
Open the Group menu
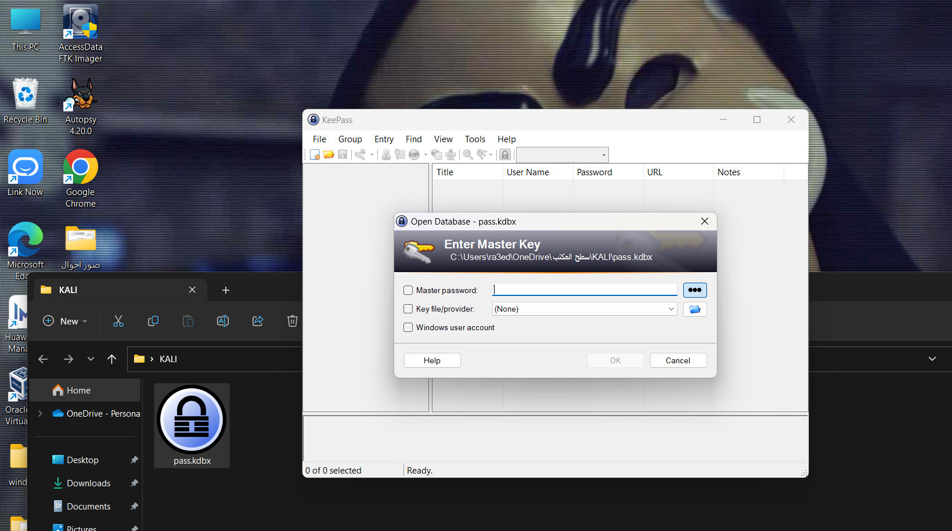350,139
